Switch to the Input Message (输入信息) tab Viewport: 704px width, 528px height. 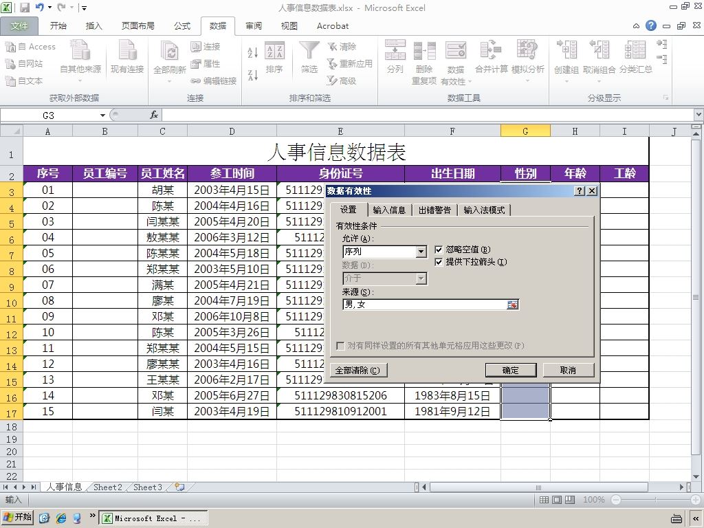(x=389, y=210)
